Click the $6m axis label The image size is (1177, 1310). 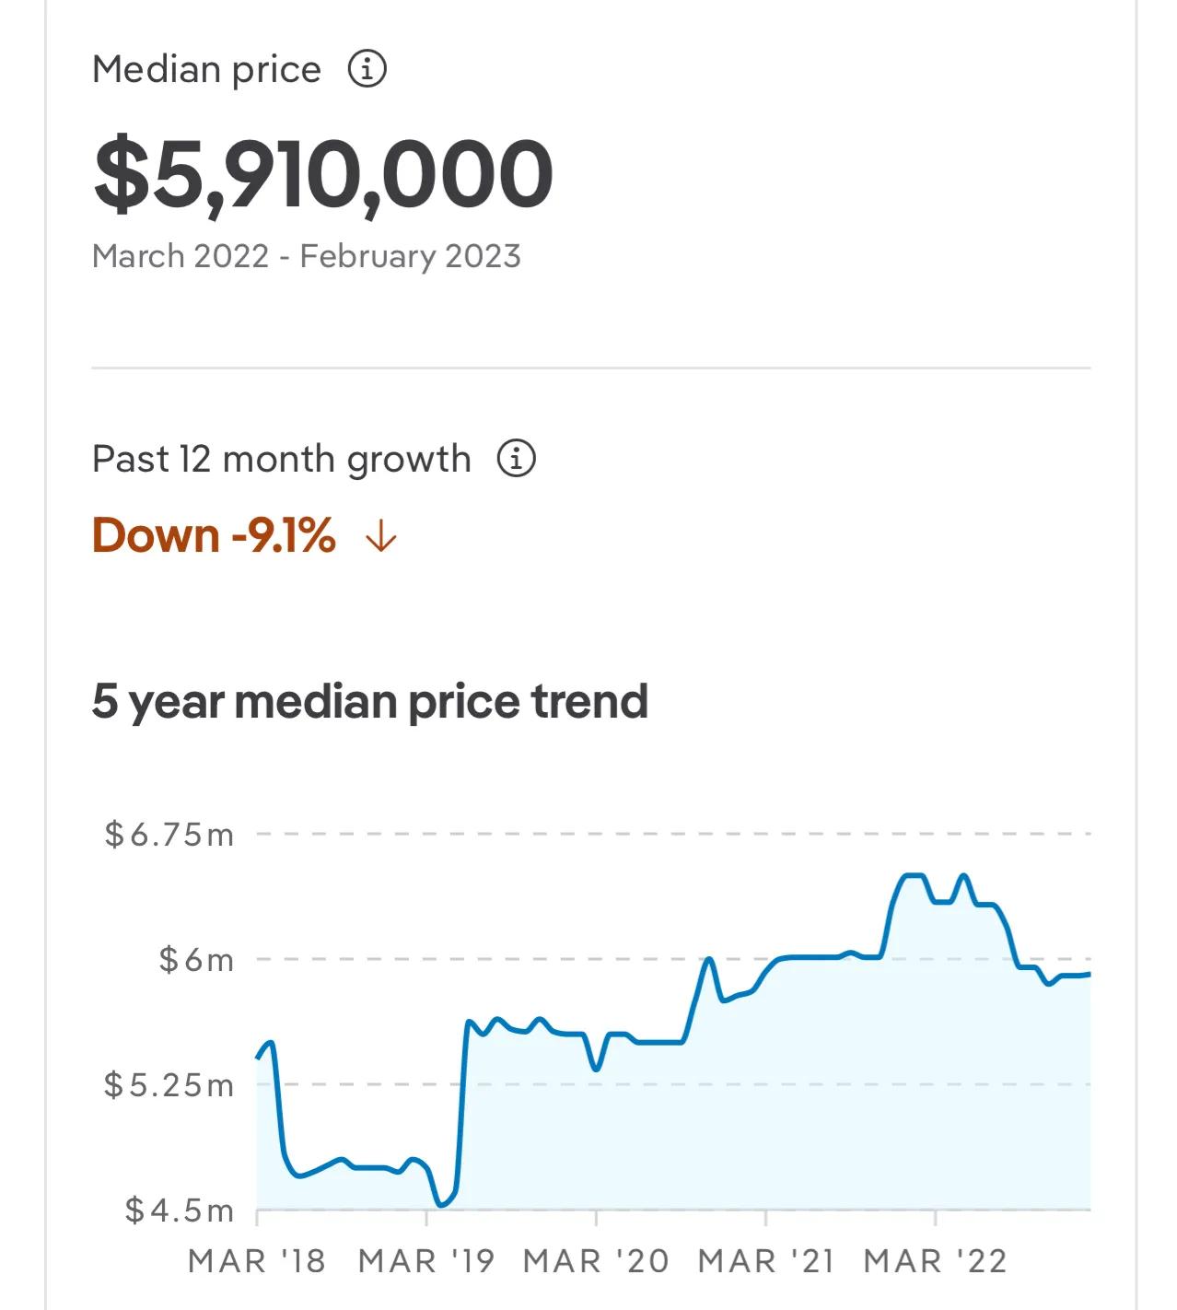196,960
